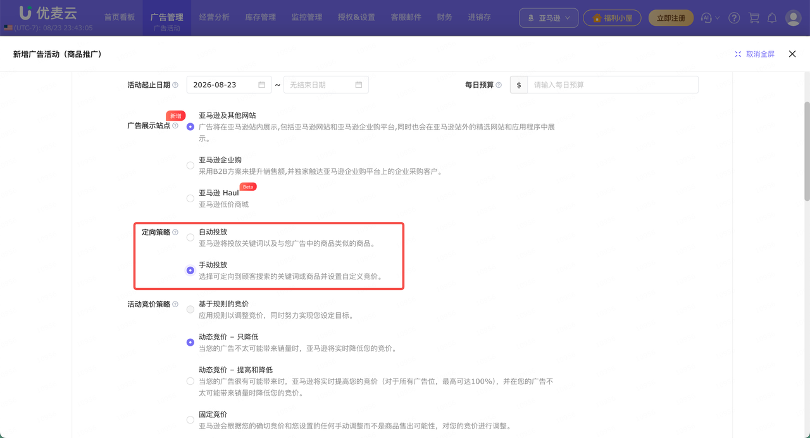
Task: Open the 亚马逊 marketplace dropdown
Action: [x=549, y=18]
